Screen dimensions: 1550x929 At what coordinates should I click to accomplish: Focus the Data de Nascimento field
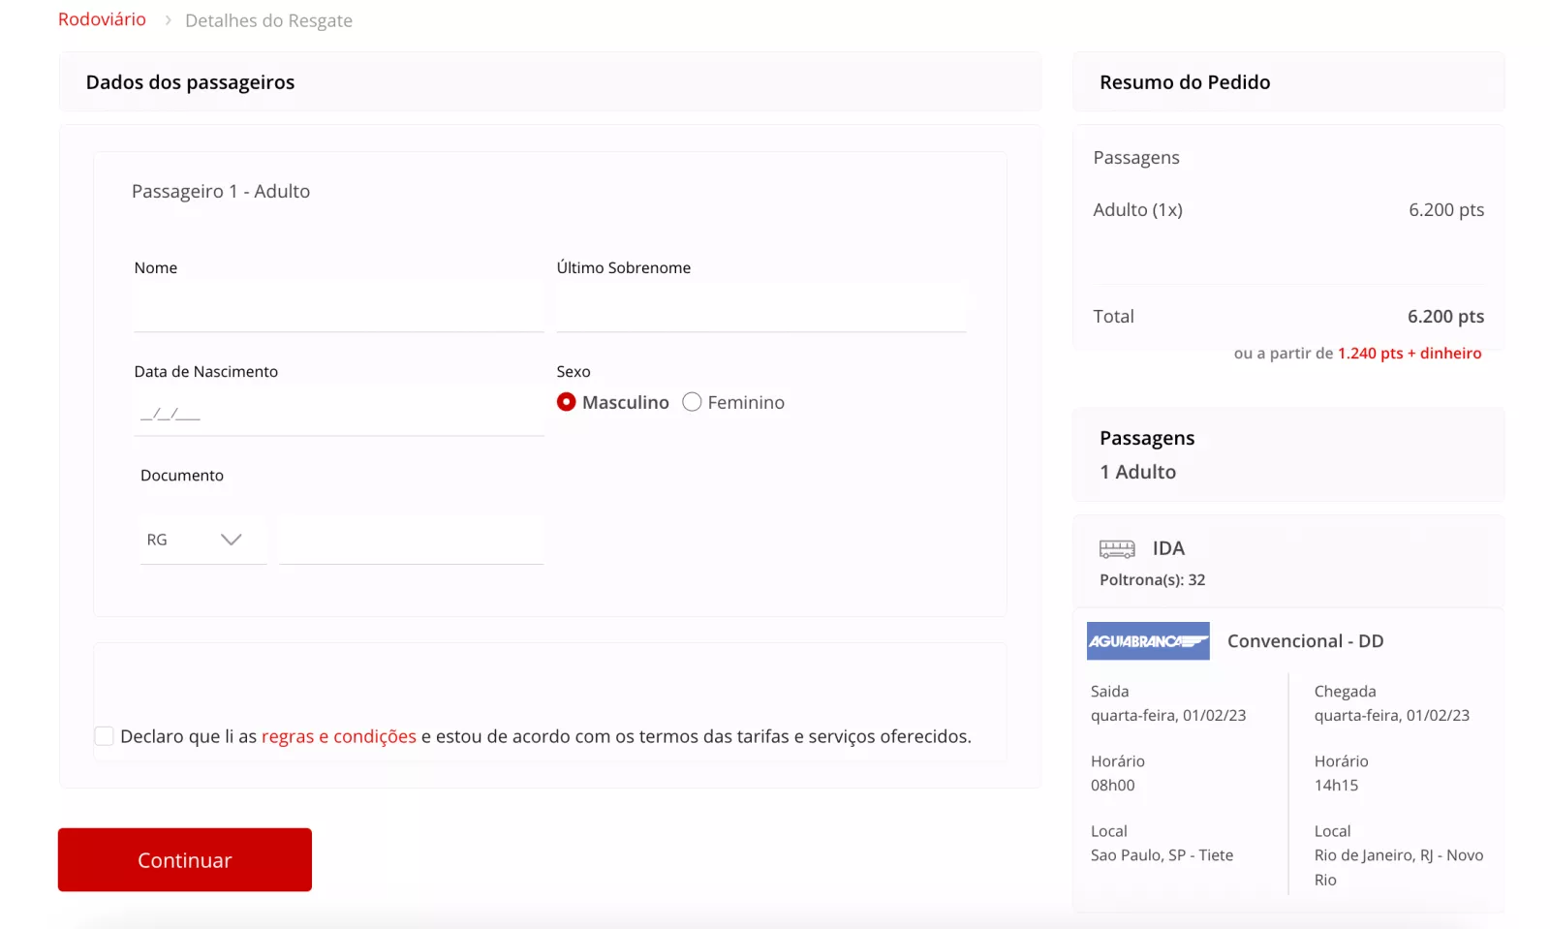pos(339,412)
